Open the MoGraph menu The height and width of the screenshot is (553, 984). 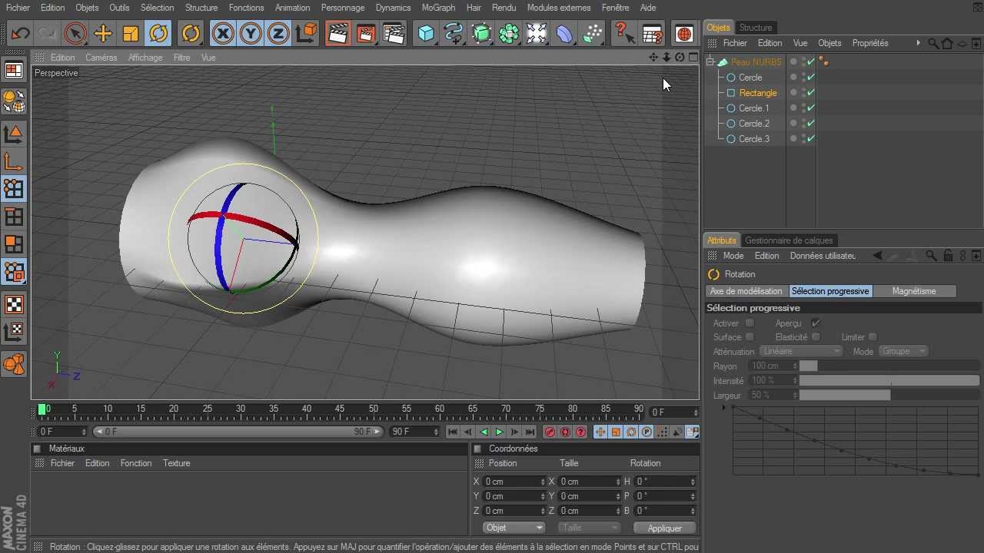(x=438, y=8)
